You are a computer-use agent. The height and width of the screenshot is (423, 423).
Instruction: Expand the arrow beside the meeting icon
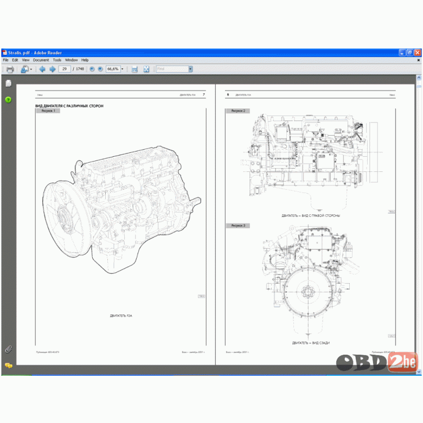(x=31, y=69)
